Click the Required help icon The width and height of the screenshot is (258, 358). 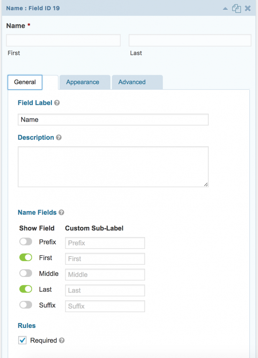[x=62, y=340]
